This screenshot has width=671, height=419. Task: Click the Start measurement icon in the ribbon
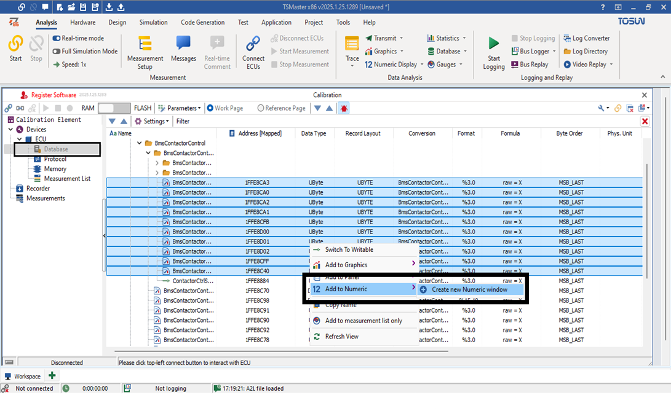(x=16, y=49)
